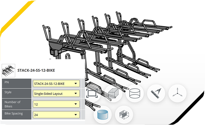Open the Style dropdown Single-Sided Layout
Image resolution: width=205 pixels, height=125 pixels.
coord(56,93)
